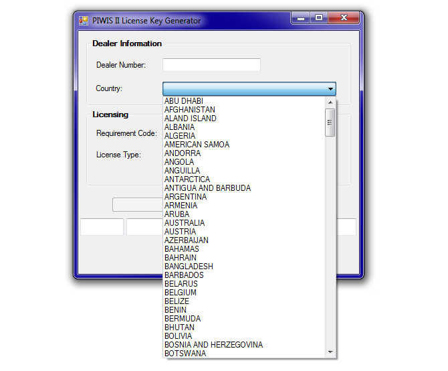Screen dimensions: 448x371
Task: Select ABU DHABI from the country list
Action: [x=184, y=101]
